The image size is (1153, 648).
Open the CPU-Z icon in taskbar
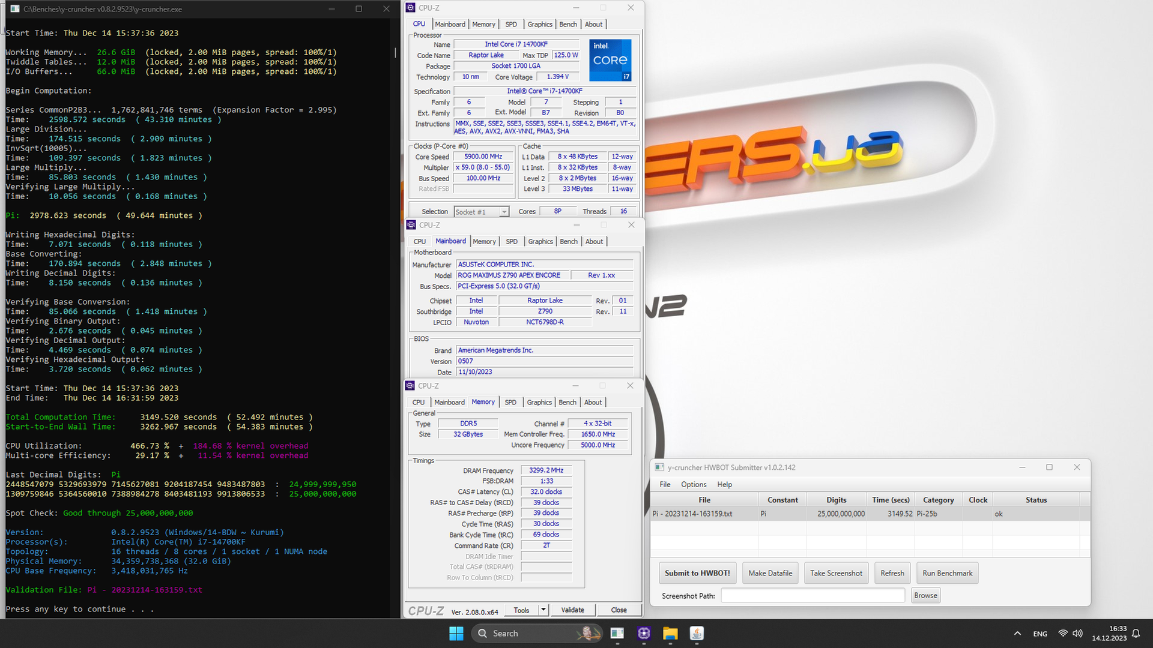(644, 633)
